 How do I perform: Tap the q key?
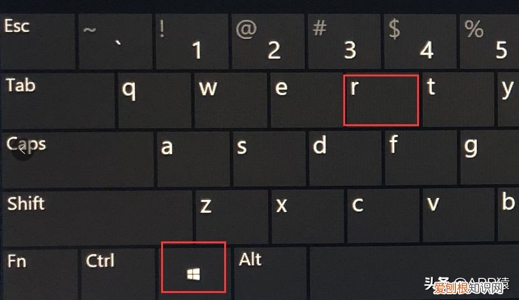[x=155, y=101]
